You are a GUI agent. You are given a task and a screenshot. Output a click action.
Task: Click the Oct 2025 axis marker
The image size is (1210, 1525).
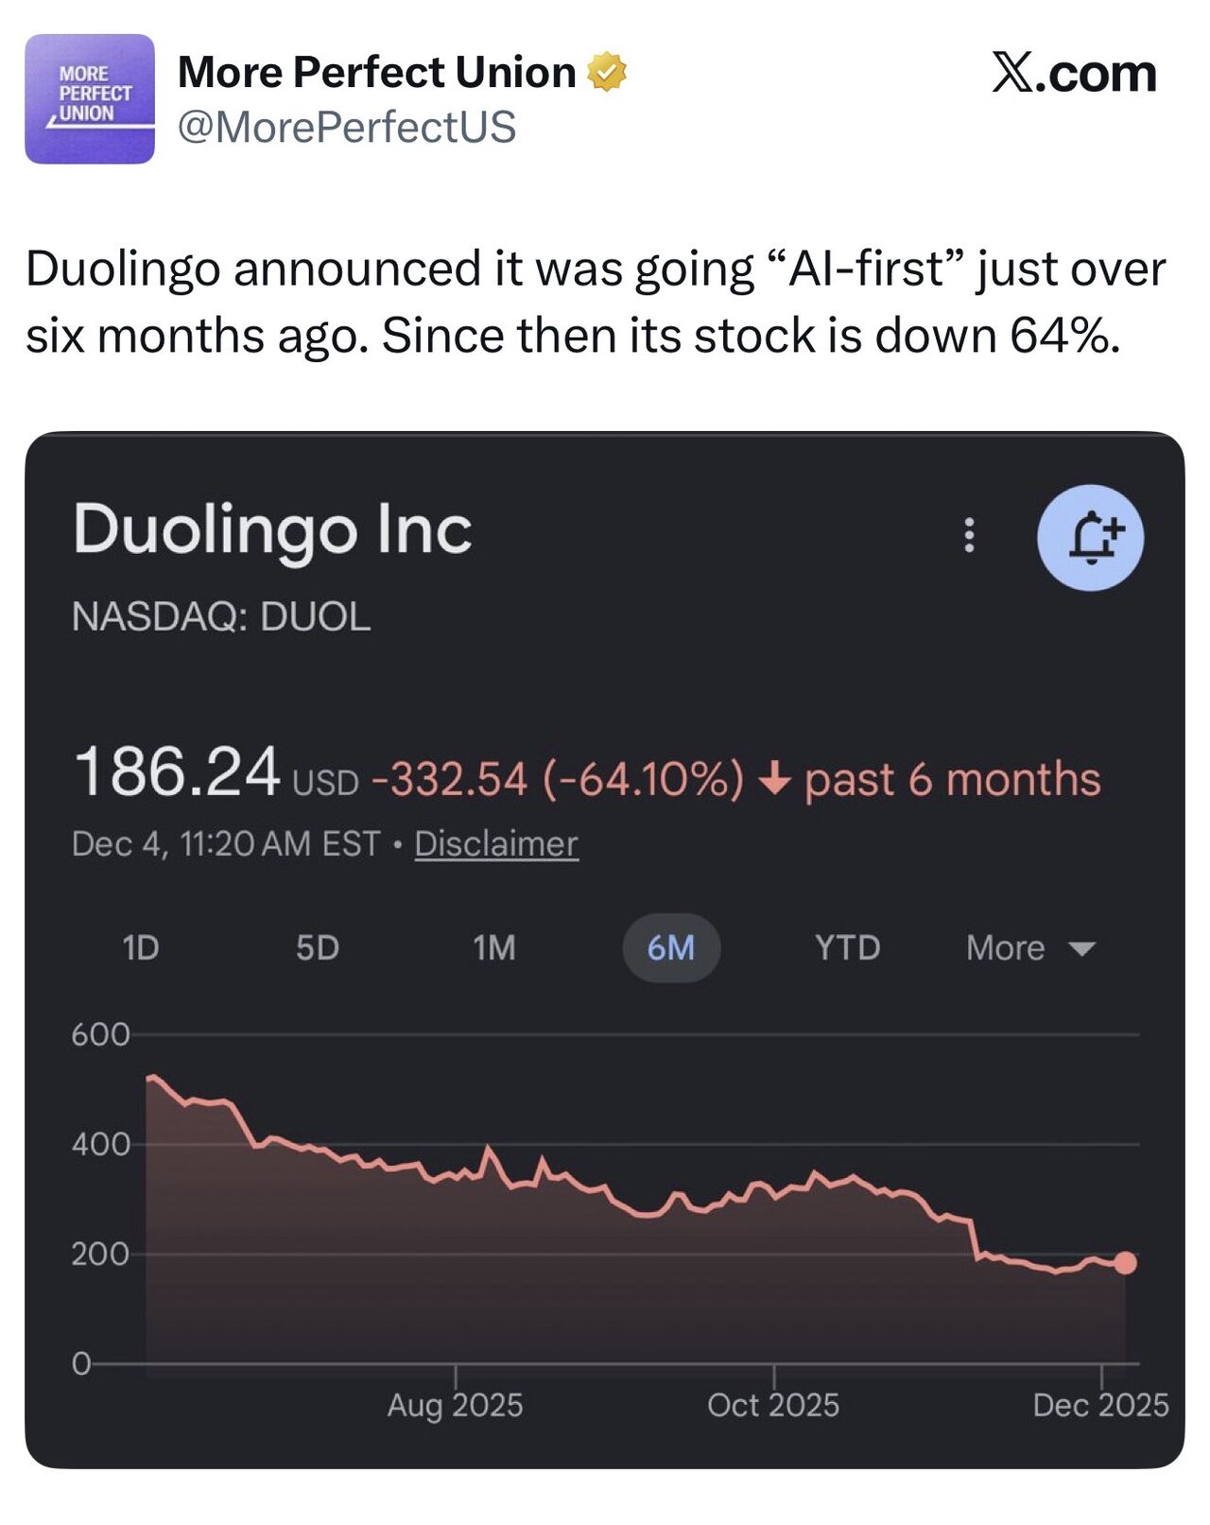tap(773, 1405)
